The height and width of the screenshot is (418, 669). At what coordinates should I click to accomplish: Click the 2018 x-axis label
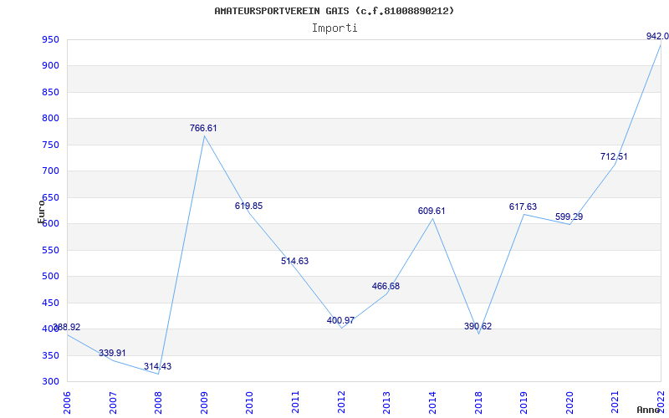click(478, 403)
